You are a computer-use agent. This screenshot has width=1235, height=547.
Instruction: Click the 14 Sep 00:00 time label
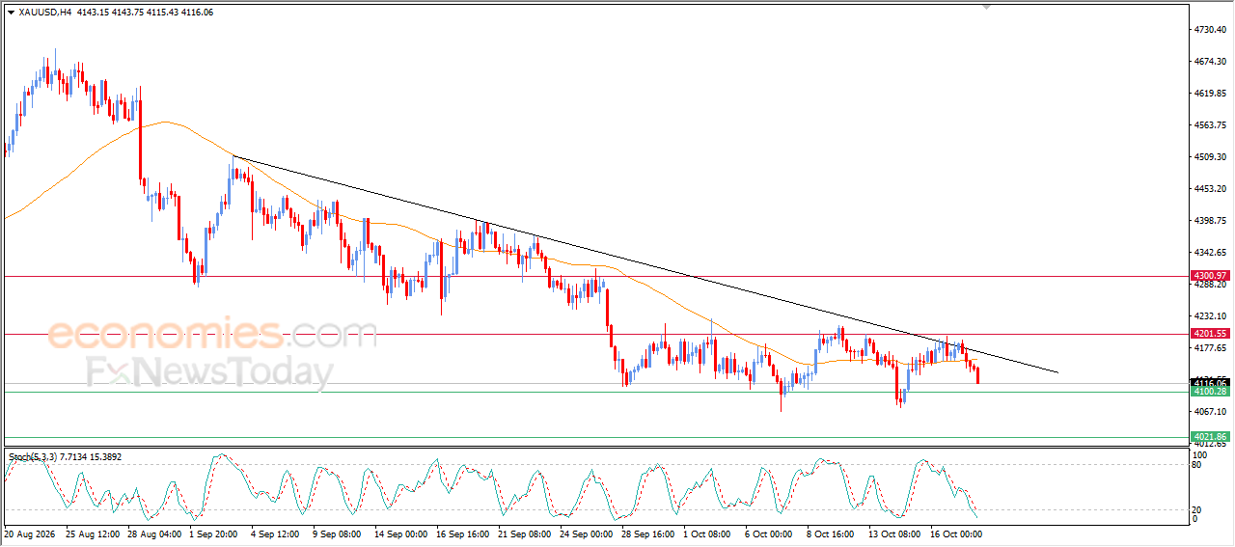tap(400, 533)
